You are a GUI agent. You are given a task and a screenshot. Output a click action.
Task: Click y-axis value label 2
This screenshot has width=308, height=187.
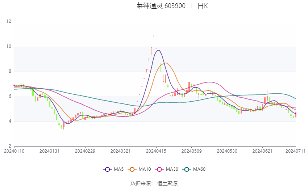click(10, 146)
